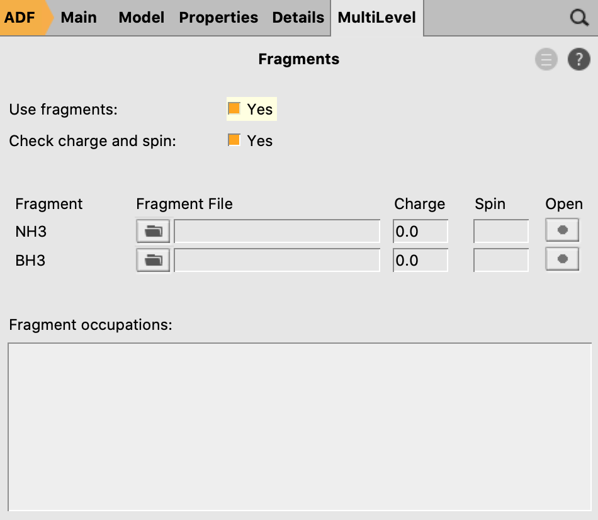
Task: Click the NH3 Charge field
Action: (420, 231)
